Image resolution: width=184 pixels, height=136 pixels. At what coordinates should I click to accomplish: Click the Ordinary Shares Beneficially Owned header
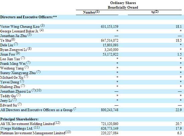click(x=123, y=5)
